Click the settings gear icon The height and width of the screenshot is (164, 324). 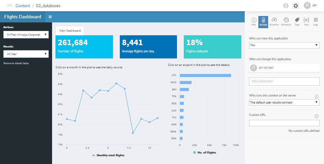tap(295, 6)
